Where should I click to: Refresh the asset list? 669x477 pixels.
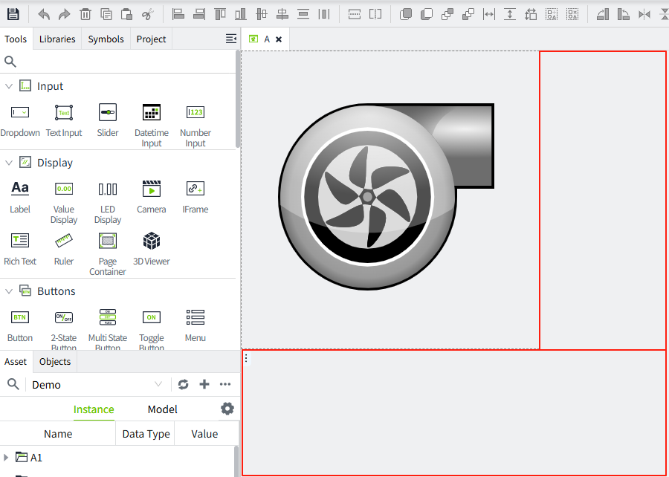[x=183, y=384]
